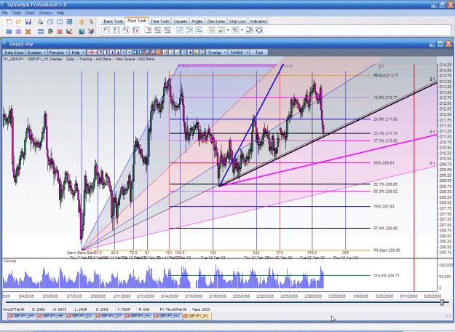Click the Data Show button
Screen dimensions: 455x332
point(14,52)
